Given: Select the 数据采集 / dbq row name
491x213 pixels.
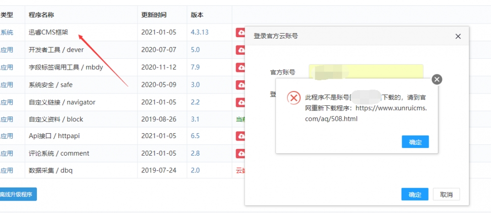Looking at the screenshot, I should tap(51, 170).
